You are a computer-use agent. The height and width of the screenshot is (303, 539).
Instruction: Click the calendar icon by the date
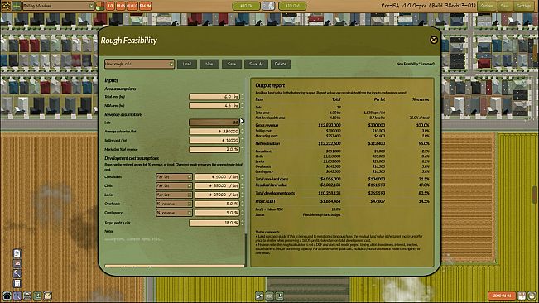click(x=522, y=296)
